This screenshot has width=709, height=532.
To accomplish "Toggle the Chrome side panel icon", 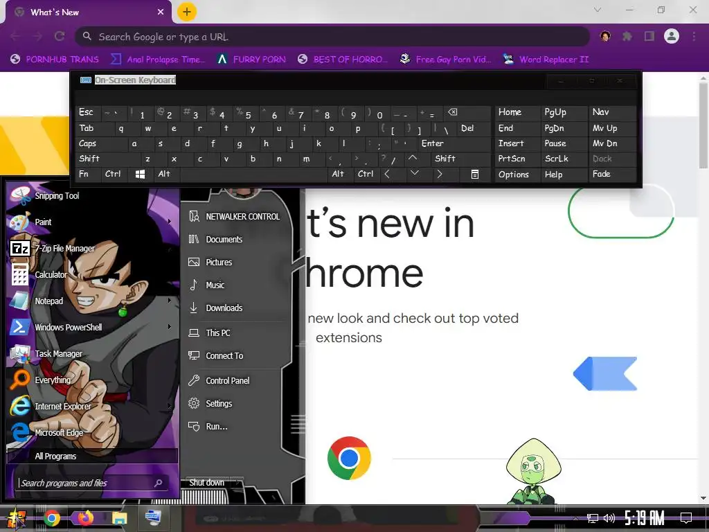I will 649,36.
